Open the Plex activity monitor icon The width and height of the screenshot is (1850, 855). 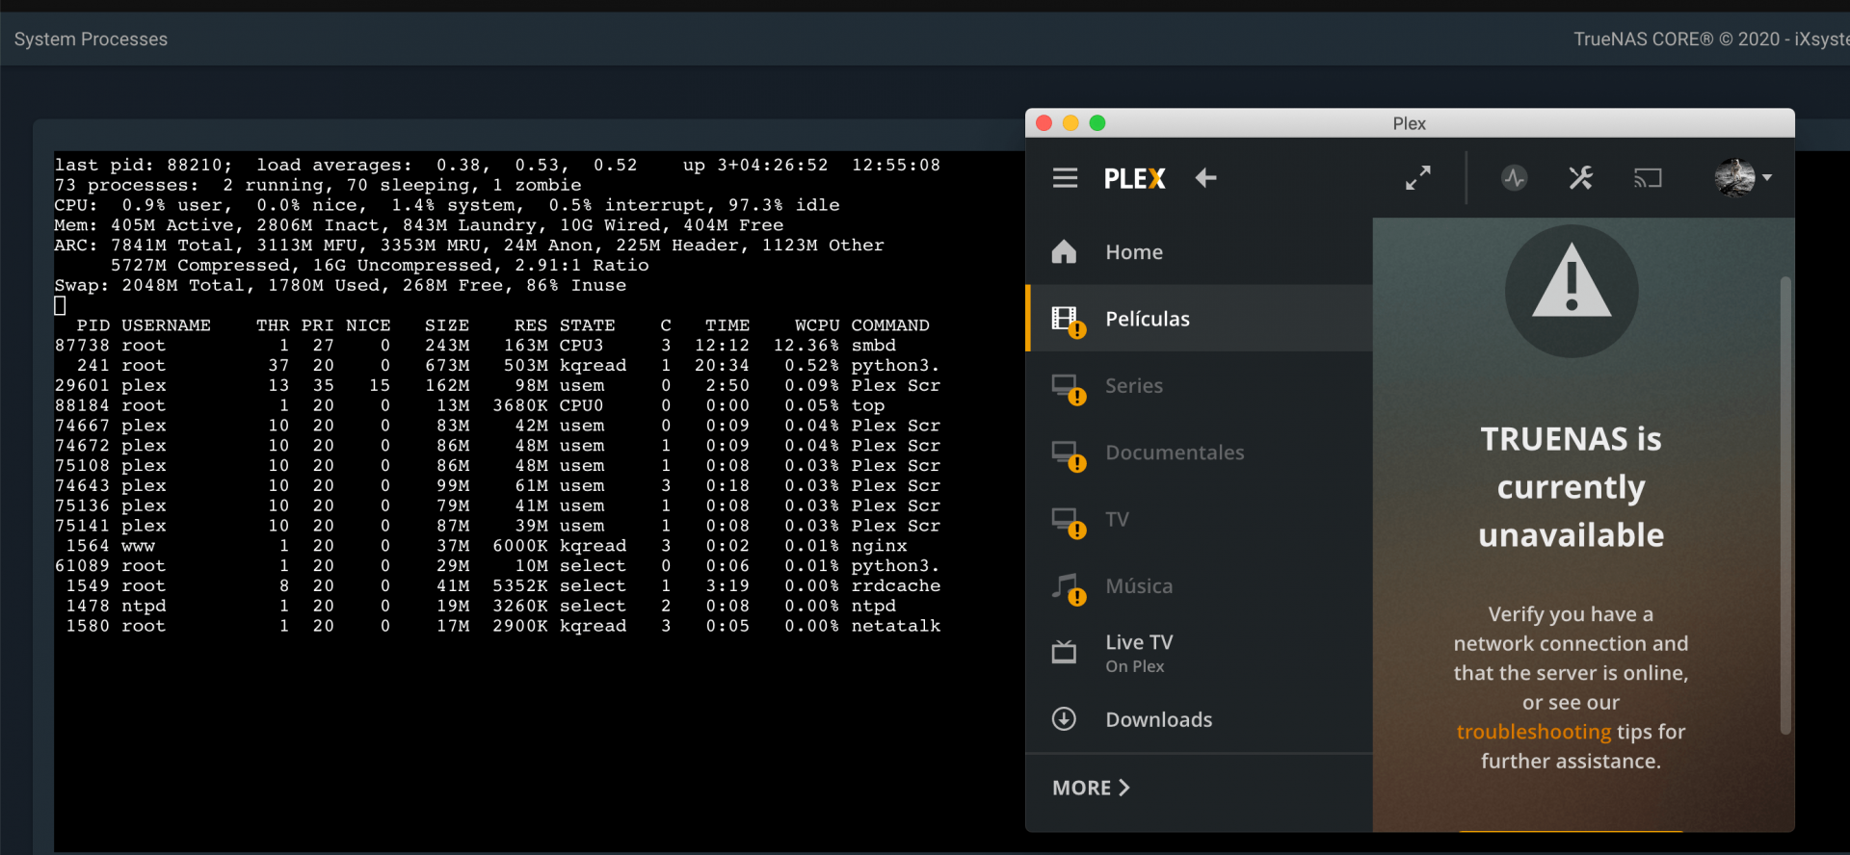[1514, 178]
